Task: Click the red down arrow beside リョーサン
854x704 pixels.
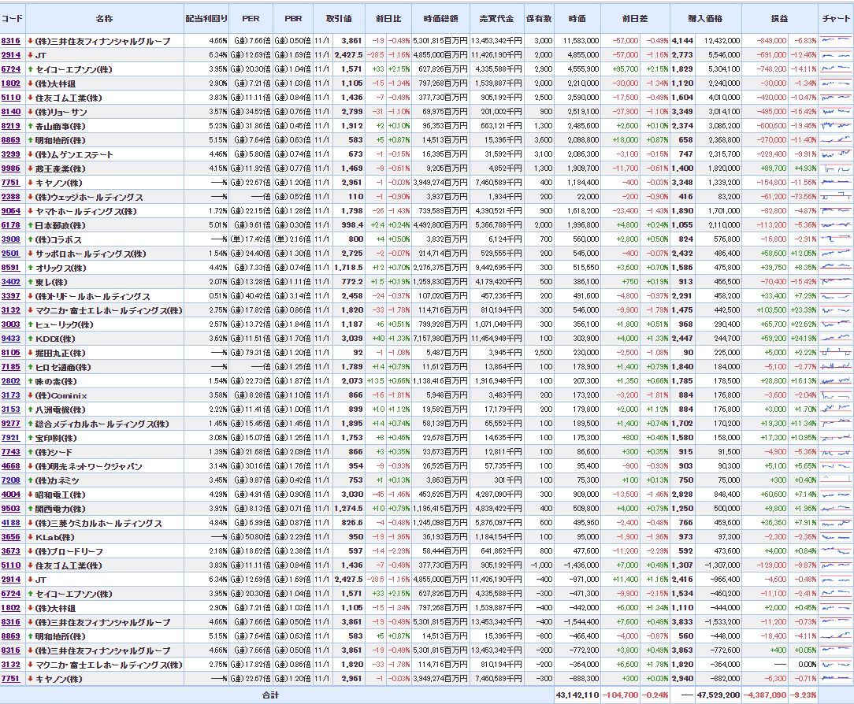Action: pos(30,112)
